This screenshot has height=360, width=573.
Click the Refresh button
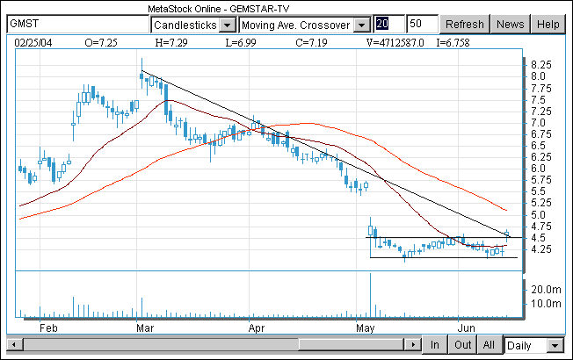[x=465, y=25]
